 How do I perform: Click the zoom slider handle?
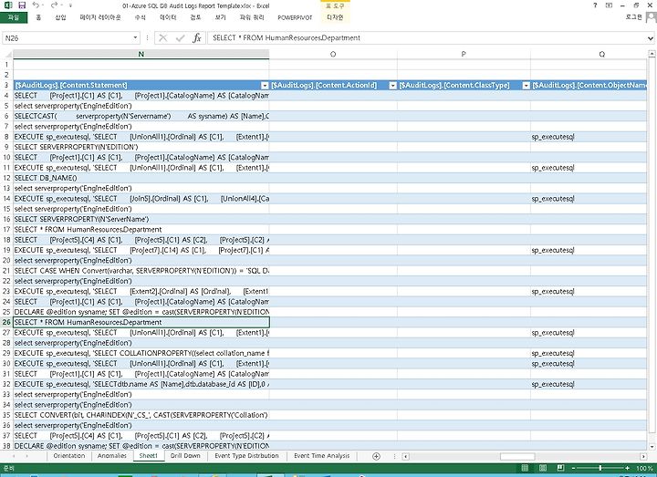[600, 468]
